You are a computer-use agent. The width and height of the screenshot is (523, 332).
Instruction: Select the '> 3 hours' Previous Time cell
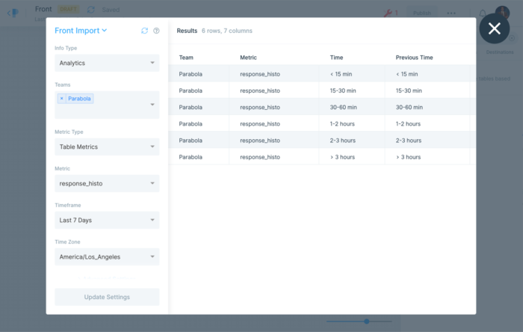pyautogui.click(x=427, y=157)
